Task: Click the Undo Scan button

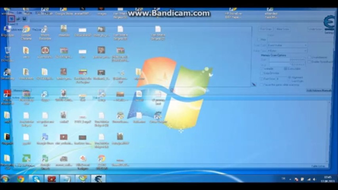Action: (x=316, y=29)
